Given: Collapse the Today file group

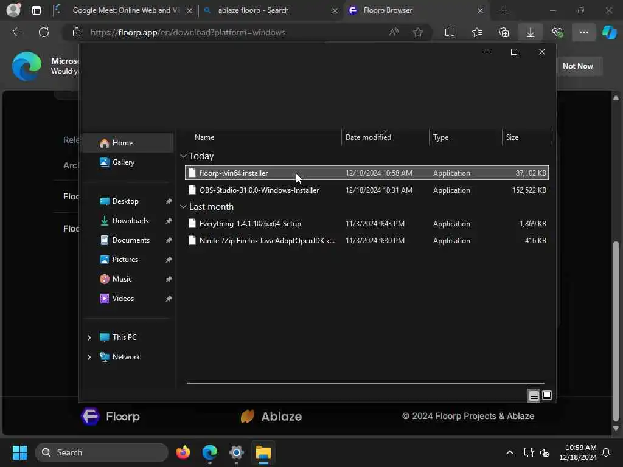Looking at the screenshot, I should tap(183, 156).
